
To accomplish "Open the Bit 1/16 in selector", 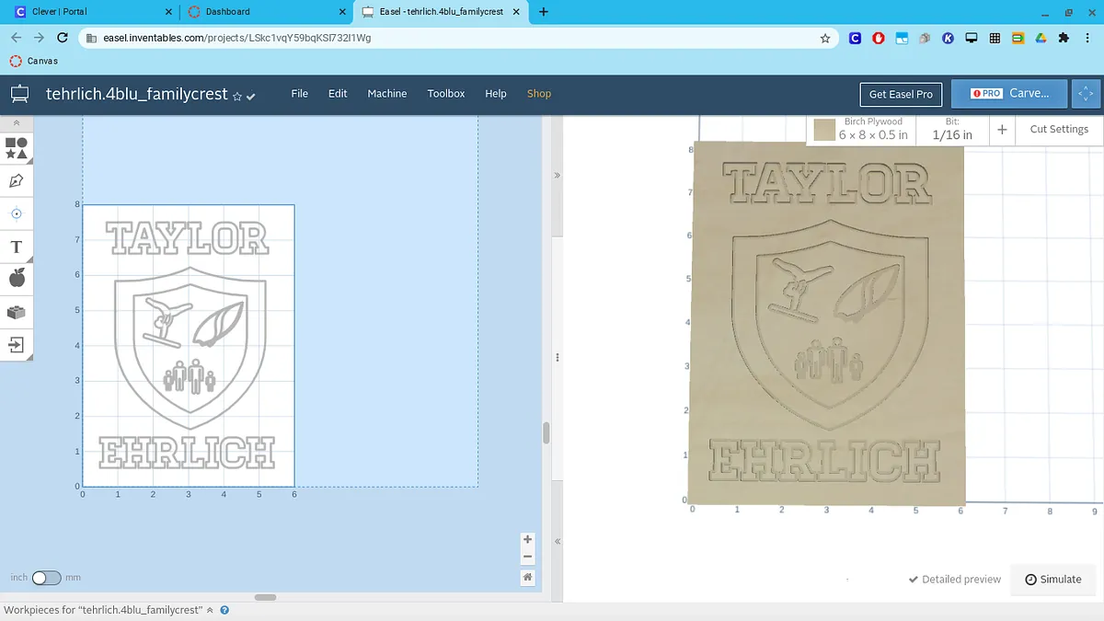I will click(x=952, y=129).
